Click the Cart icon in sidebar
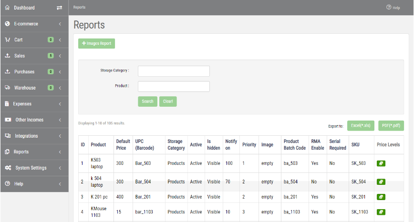414x222 pixels. tap(7, 40)
